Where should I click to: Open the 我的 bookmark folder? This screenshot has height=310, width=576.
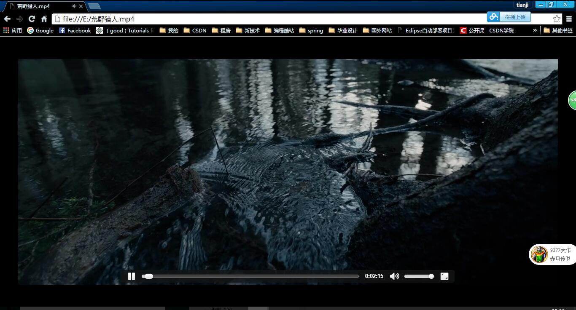[169, 30]
